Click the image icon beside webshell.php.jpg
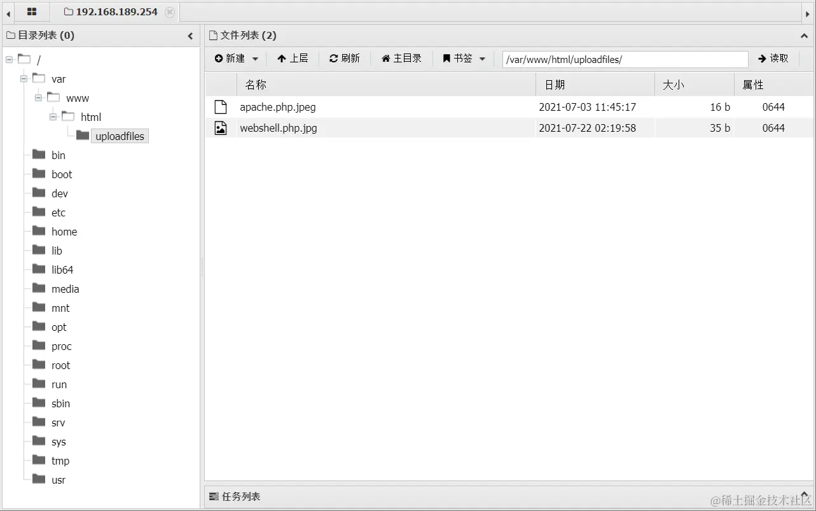The width and height of the screenshot is (816, 511). tap(220, 128)
